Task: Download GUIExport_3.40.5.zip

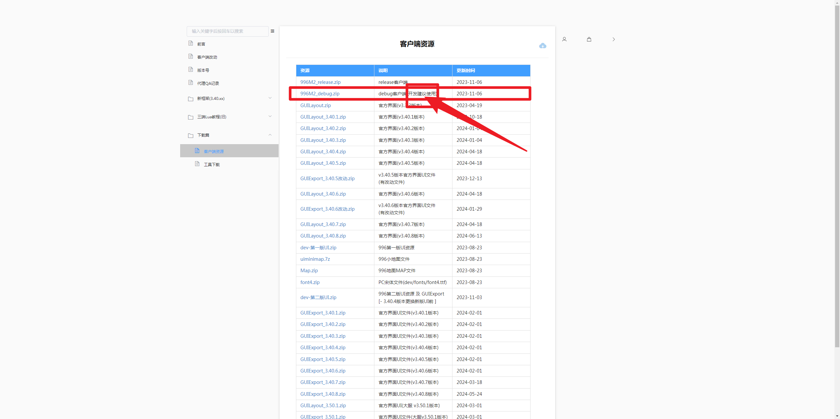Action: click(323, 359)
